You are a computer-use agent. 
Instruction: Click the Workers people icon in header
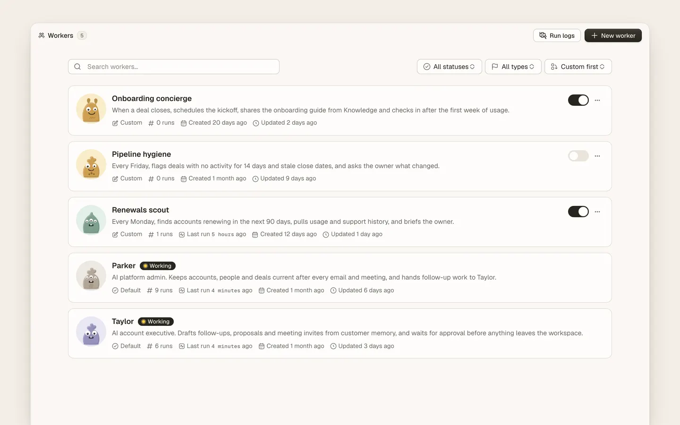pos(42,35)
